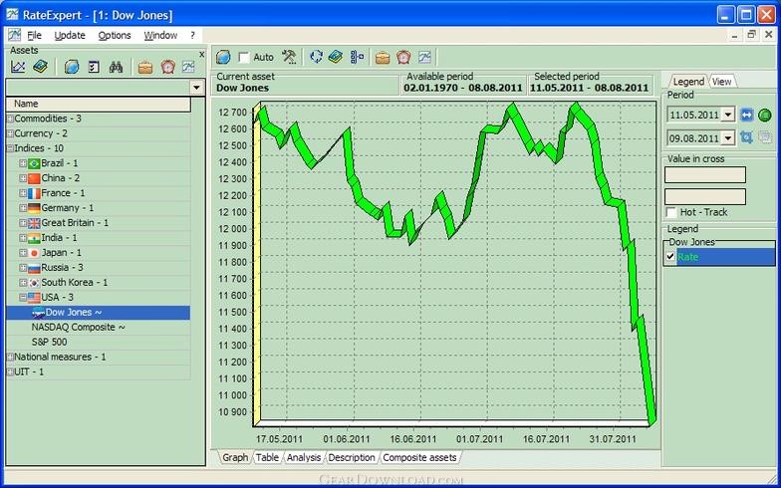Switch to the Analysis tab
The image size is (781, 488).
[x=304, y=458]
